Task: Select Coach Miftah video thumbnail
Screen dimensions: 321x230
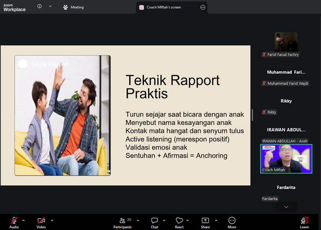Action: point(286,159)
